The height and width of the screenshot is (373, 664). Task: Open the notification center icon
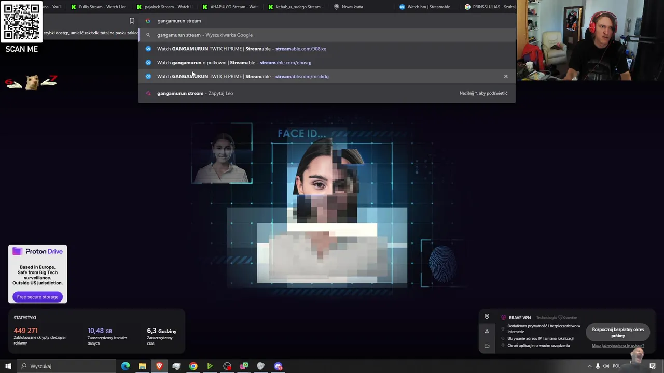coord(653,366)
